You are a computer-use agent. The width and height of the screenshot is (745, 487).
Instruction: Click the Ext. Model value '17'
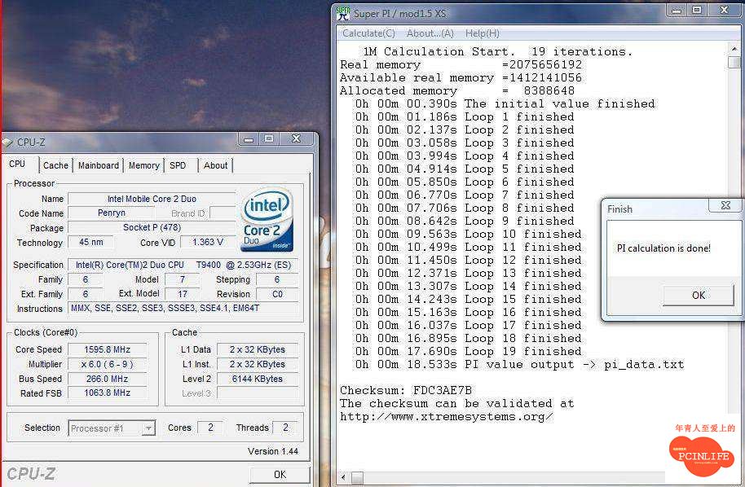point(183,294)
